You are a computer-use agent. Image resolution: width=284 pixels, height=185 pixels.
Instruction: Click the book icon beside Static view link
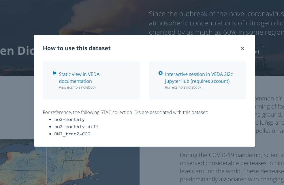pyautogui.click(x=54, y=73)
